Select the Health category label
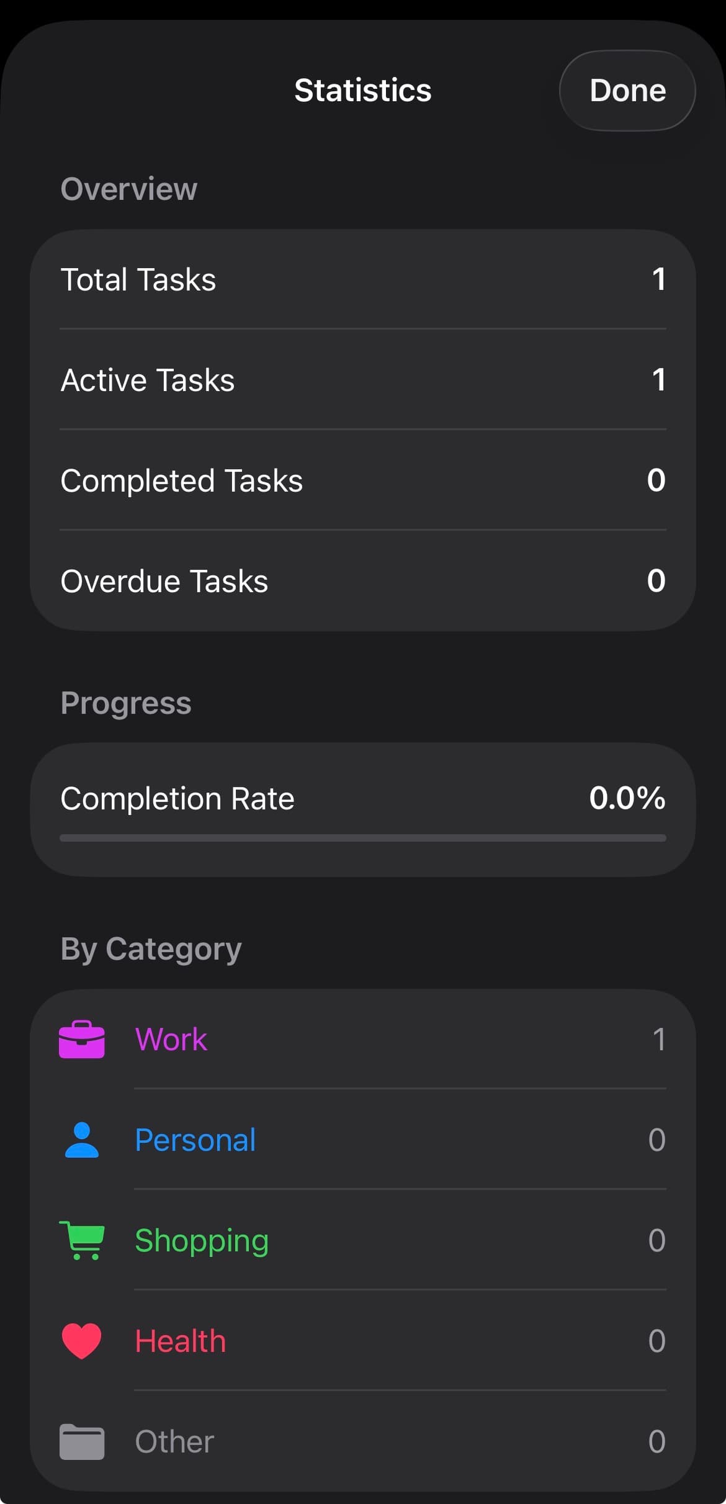This screenshot has height=1504, width=726. point(180,1341)
